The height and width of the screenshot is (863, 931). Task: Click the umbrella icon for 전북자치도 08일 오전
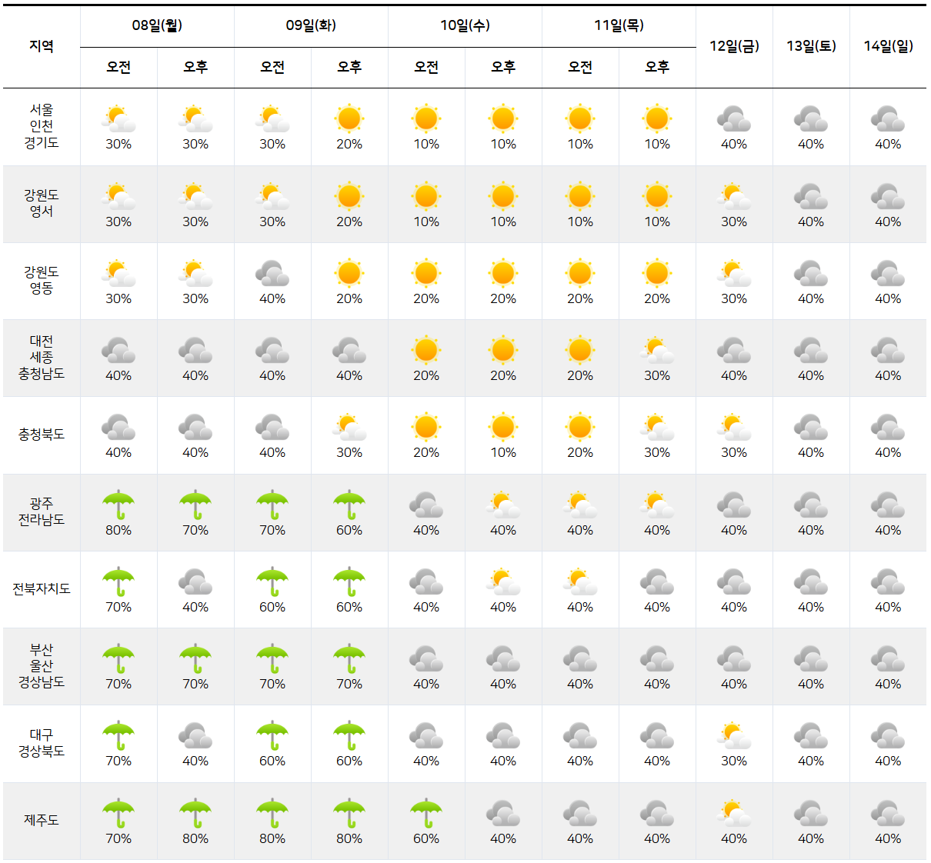tap(118, 581)
